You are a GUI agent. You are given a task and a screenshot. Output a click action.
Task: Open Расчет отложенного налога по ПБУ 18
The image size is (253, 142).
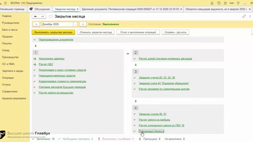pos(161,125)
